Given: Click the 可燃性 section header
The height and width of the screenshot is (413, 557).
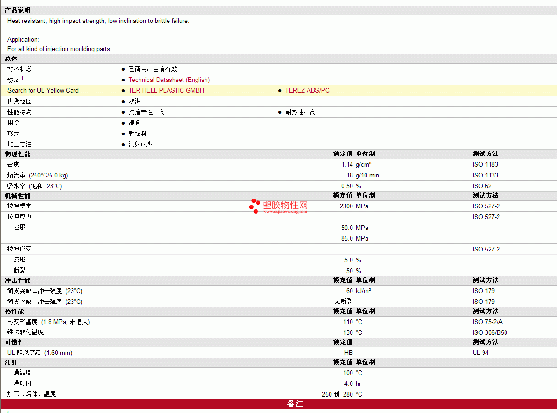Looking at the screenshot, I should click(14, 342).
